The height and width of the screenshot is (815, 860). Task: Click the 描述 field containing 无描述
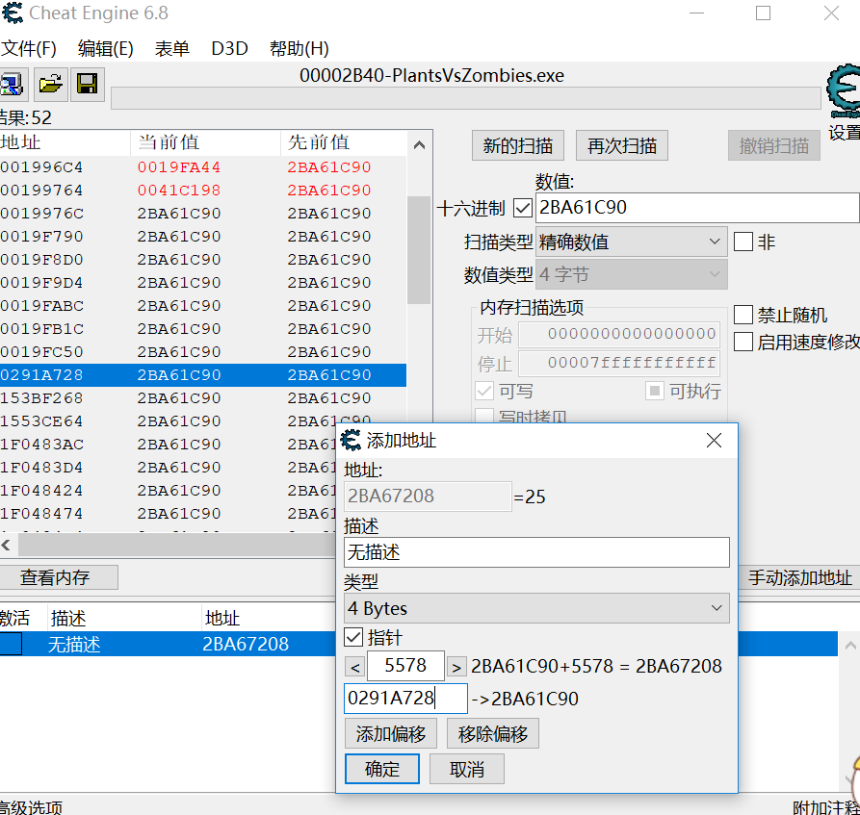536,552
